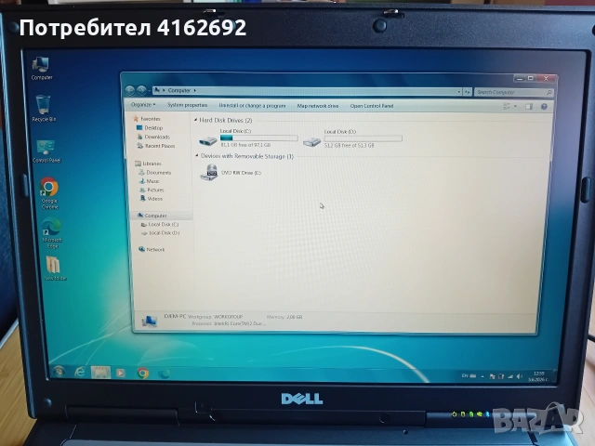Click the refresh button beside address bar
595x446 pixels.
(468, 92)
